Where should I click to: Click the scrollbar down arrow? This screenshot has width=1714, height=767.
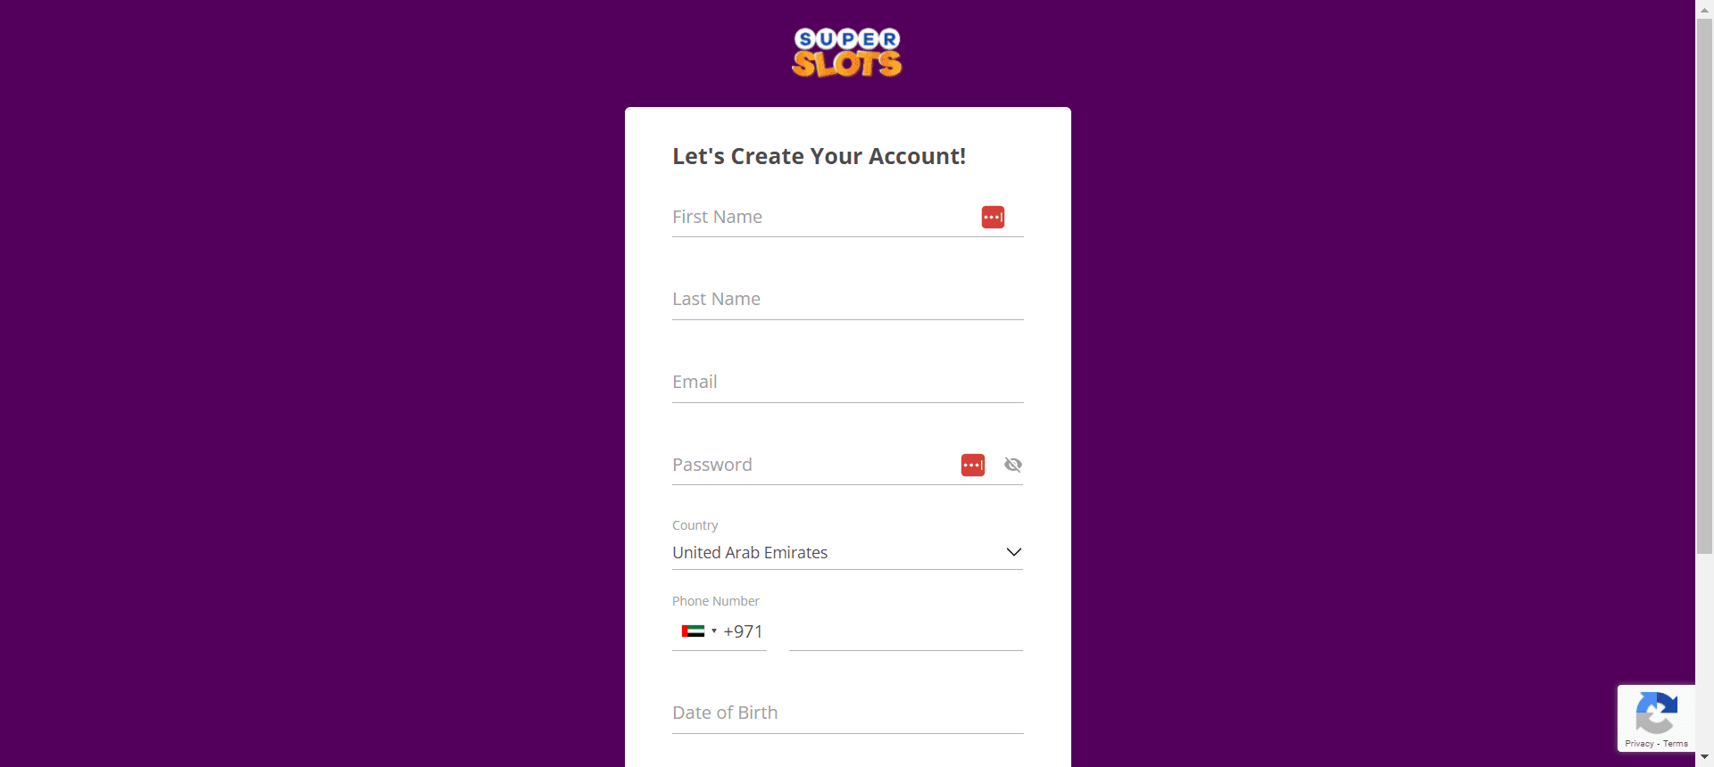(1704, 757)
